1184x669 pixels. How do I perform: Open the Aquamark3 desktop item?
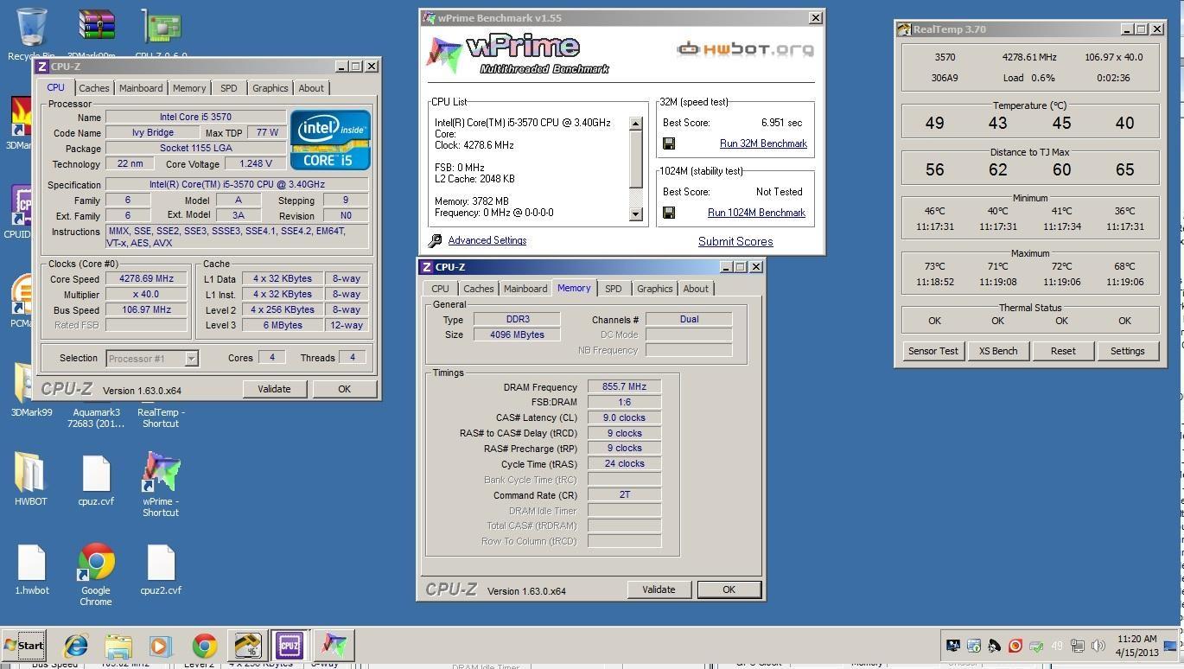(97, 417)
